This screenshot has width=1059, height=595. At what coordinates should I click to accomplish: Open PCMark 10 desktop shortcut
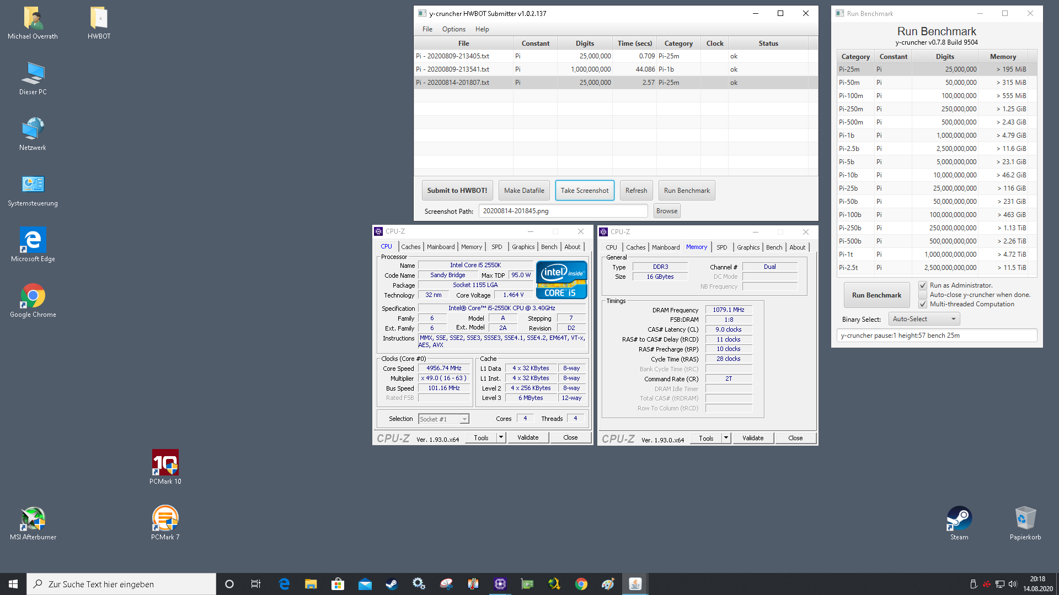coord(165,467)
